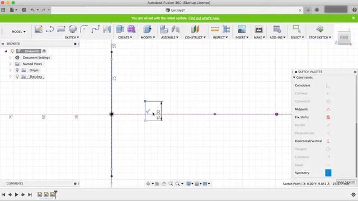This screenshot has height=201, width=358.
Task: Click the Help question mark icon
Action: tap(354, 10)
